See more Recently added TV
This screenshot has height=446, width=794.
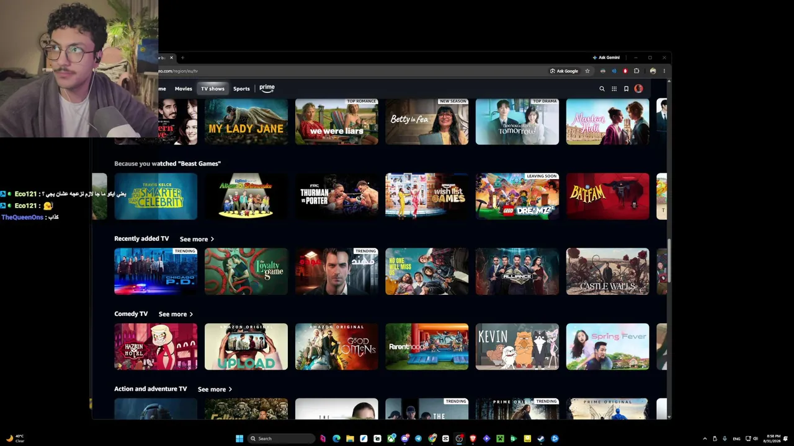[197, 239]
